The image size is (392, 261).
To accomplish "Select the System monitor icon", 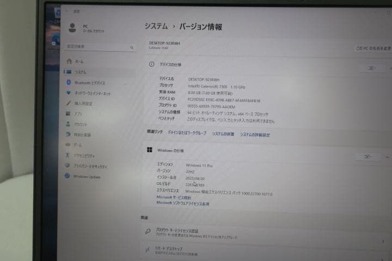I will tap(69, 72).
